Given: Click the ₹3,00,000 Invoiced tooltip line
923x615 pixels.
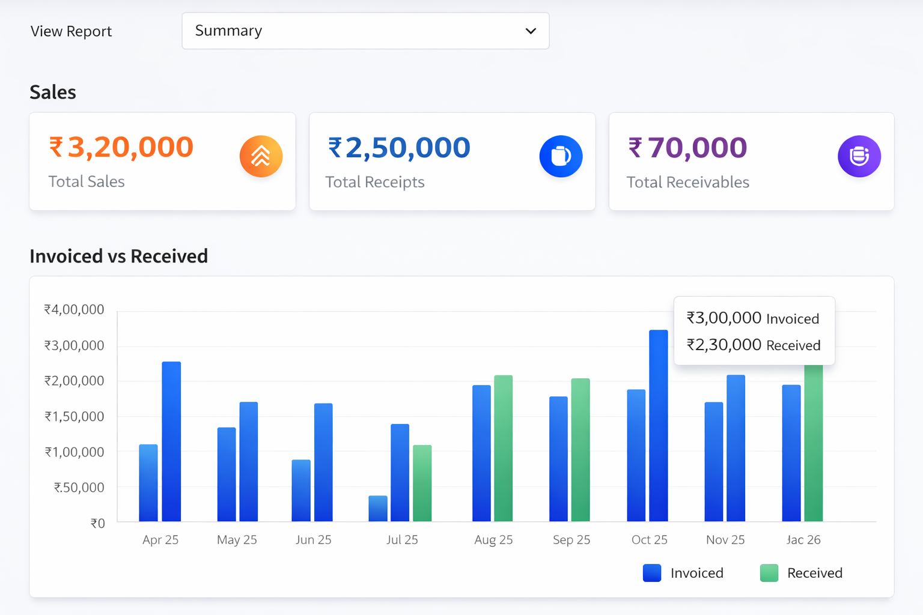Looking at the screenshot, I should click(753, 318).
